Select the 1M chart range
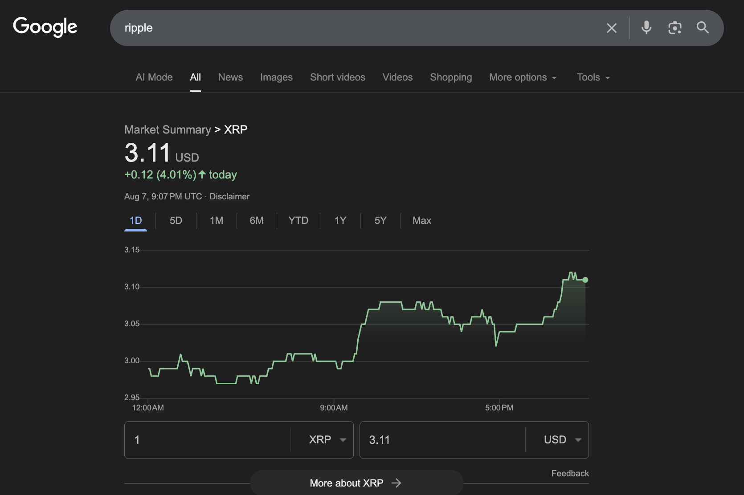Viewport: 744px width, 495px height. pos(217,221)
